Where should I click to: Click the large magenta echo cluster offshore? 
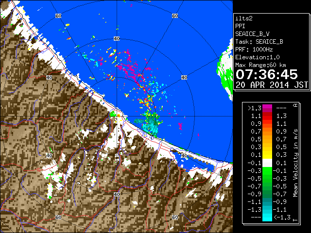pyautogui.click(x=130, y=69)
